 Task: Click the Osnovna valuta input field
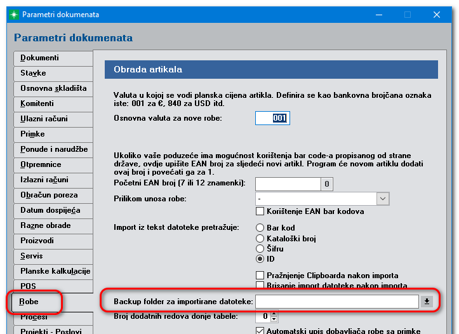click(x=272, y=118)
